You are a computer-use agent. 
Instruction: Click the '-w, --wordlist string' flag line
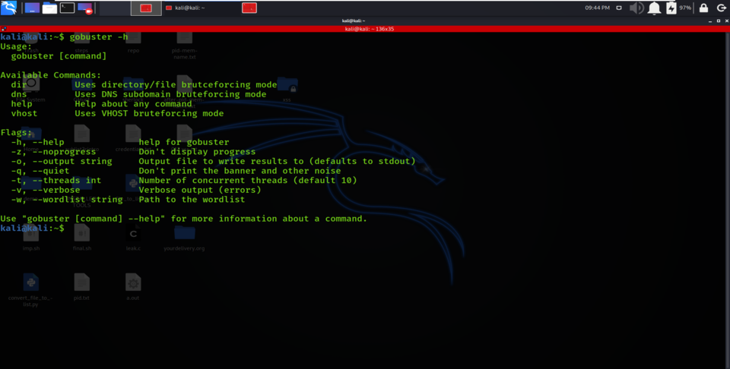pyautogui.click(x=128, y=200)
